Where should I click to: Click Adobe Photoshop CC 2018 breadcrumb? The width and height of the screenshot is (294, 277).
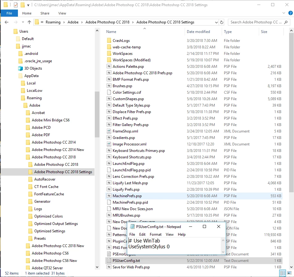click(107, 22)
